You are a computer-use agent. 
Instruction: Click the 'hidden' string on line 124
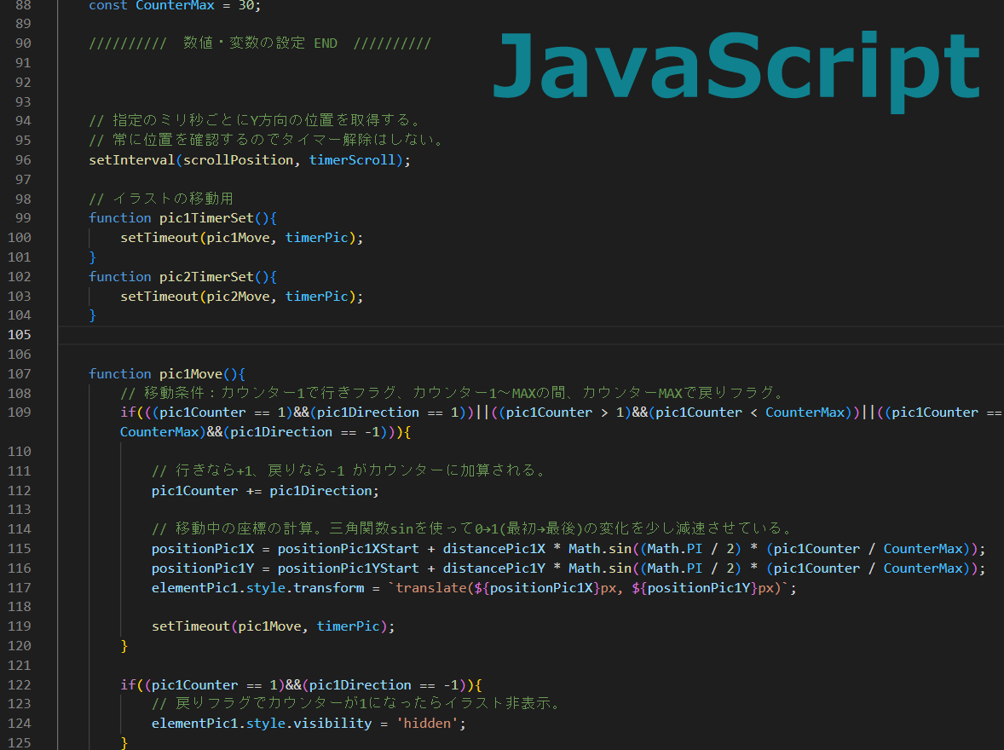(x=430, y=724)
